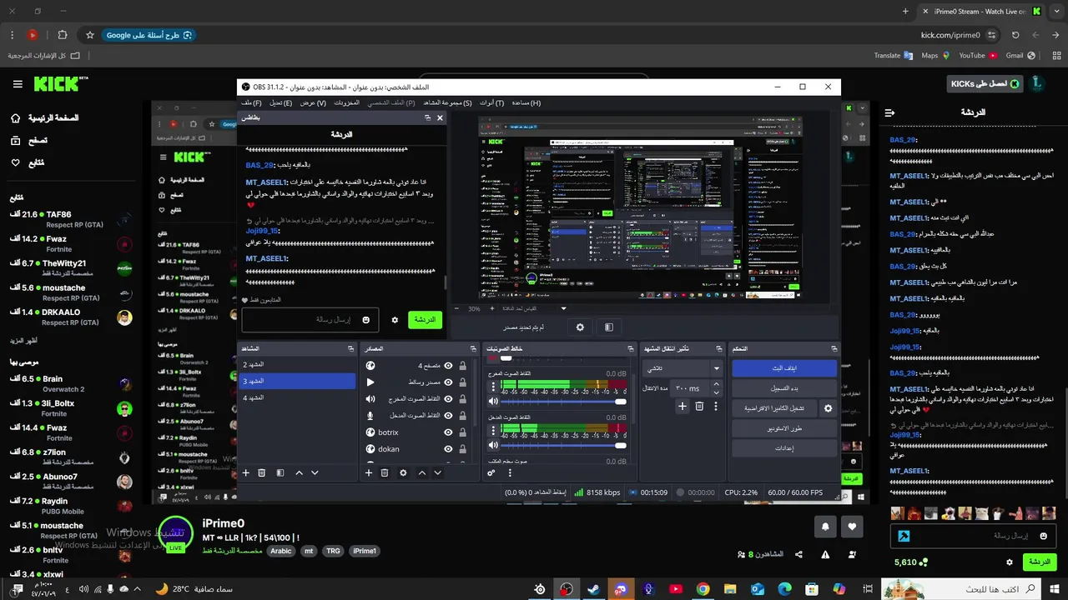Open OBS إعدادات settings button
This screenshot has width=1068, height=600.
[784, 448]
